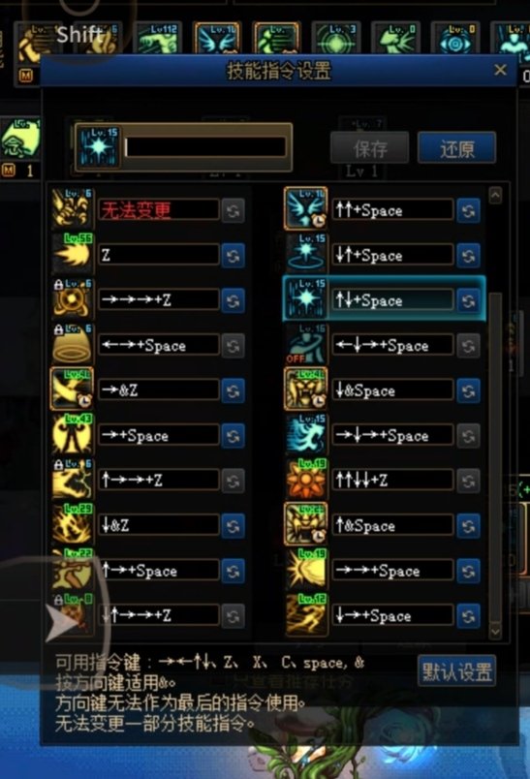Click scrollbar down arrow in skill list
The image size is (530, 779).
coord(495,631)
